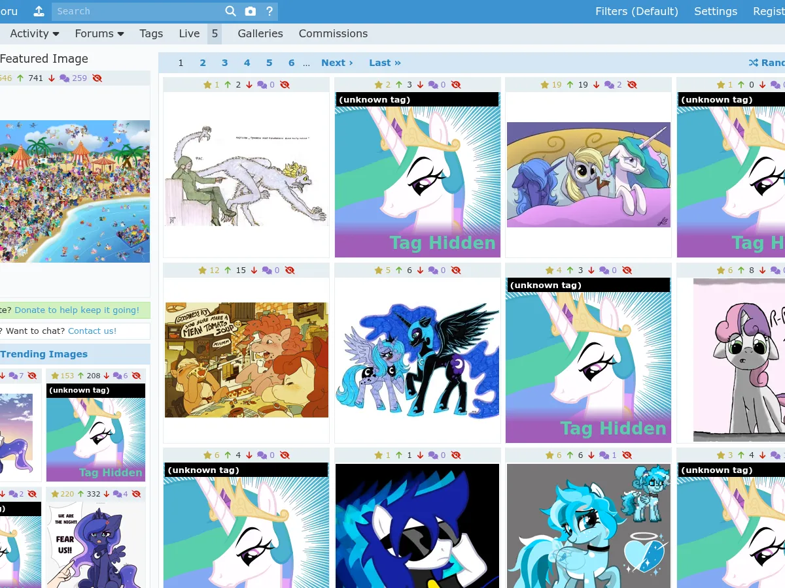Image resolution: width=785 pixels, height=588 pixels.
Task: Upvote the trending image showing 332 upvotes
Action: point(80,494)
